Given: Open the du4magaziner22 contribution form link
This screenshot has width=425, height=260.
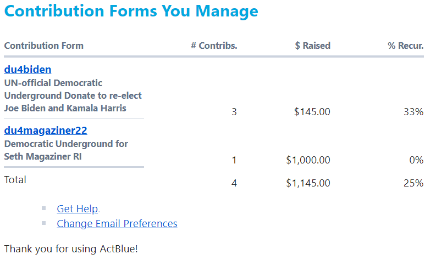Looking at the screenshot, I should pyautogui.click(x=46, y=131).
